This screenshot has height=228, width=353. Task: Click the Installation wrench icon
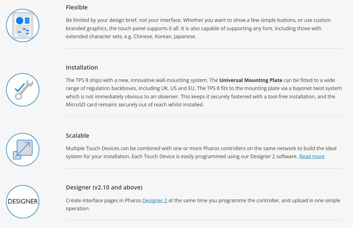23,90
